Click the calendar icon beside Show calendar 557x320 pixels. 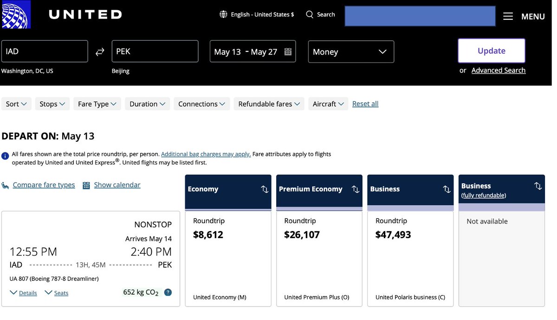pos(86,185)
